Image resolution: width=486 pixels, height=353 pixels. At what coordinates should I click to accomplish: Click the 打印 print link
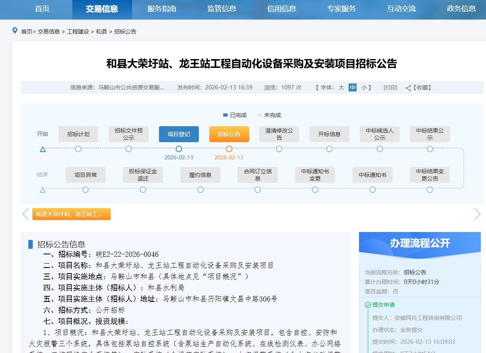click(391, 87)
